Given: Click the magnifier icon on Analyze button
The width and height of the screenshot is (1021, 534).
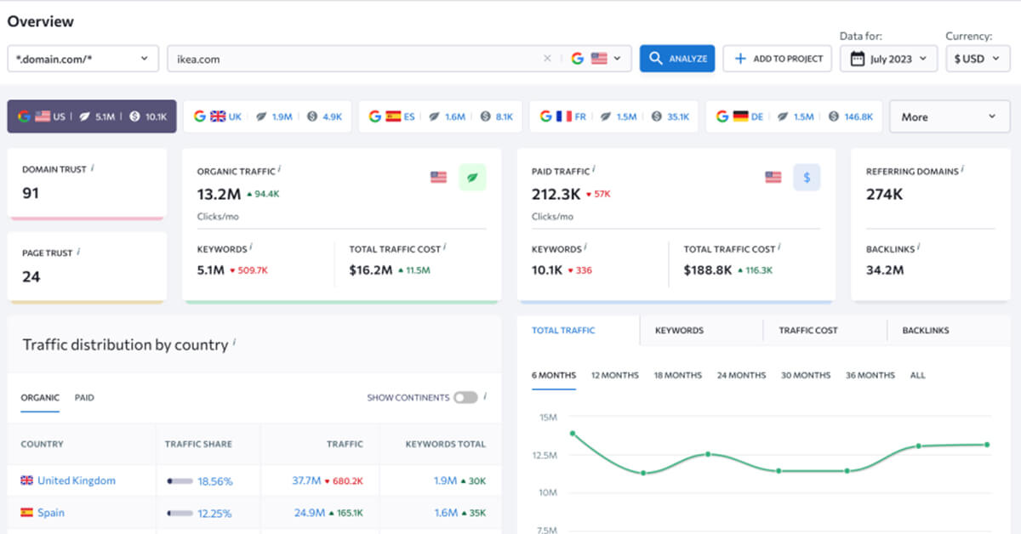Looking at the screenshot, I should point(655,59).
